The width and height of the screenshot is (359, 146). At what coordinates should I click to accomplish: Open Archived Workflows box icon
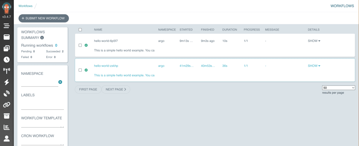[7, 116]
